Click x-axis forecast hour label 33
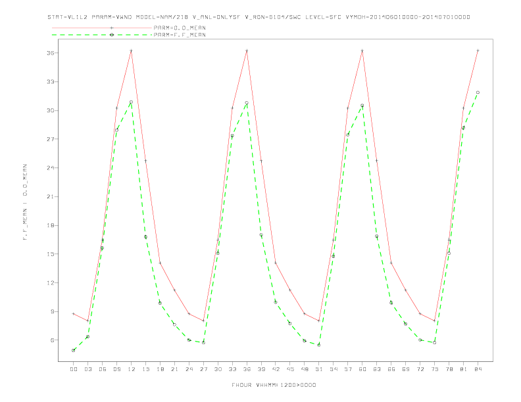This screenshot has width=521, height=402. coord(232,369)
